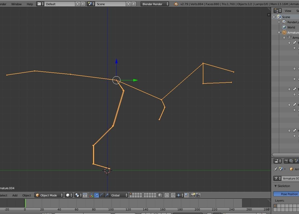This screenshot has width=299, height=214.
Task: Add a new screen layout
Action: click(x=77, y=4)
